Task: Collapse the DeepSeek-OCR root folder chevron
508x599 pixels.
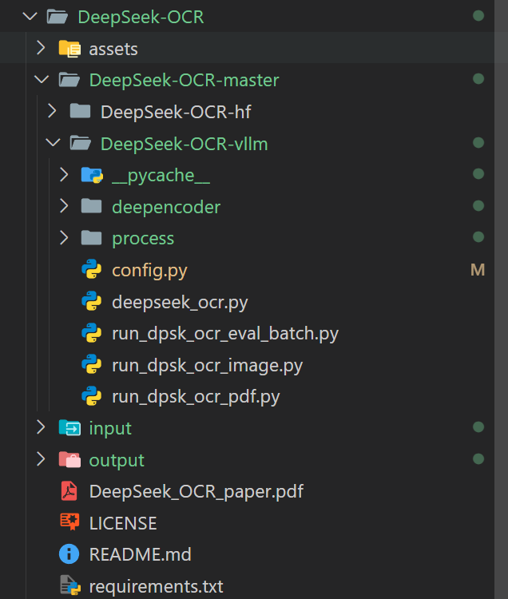Action: pos(30,17)
